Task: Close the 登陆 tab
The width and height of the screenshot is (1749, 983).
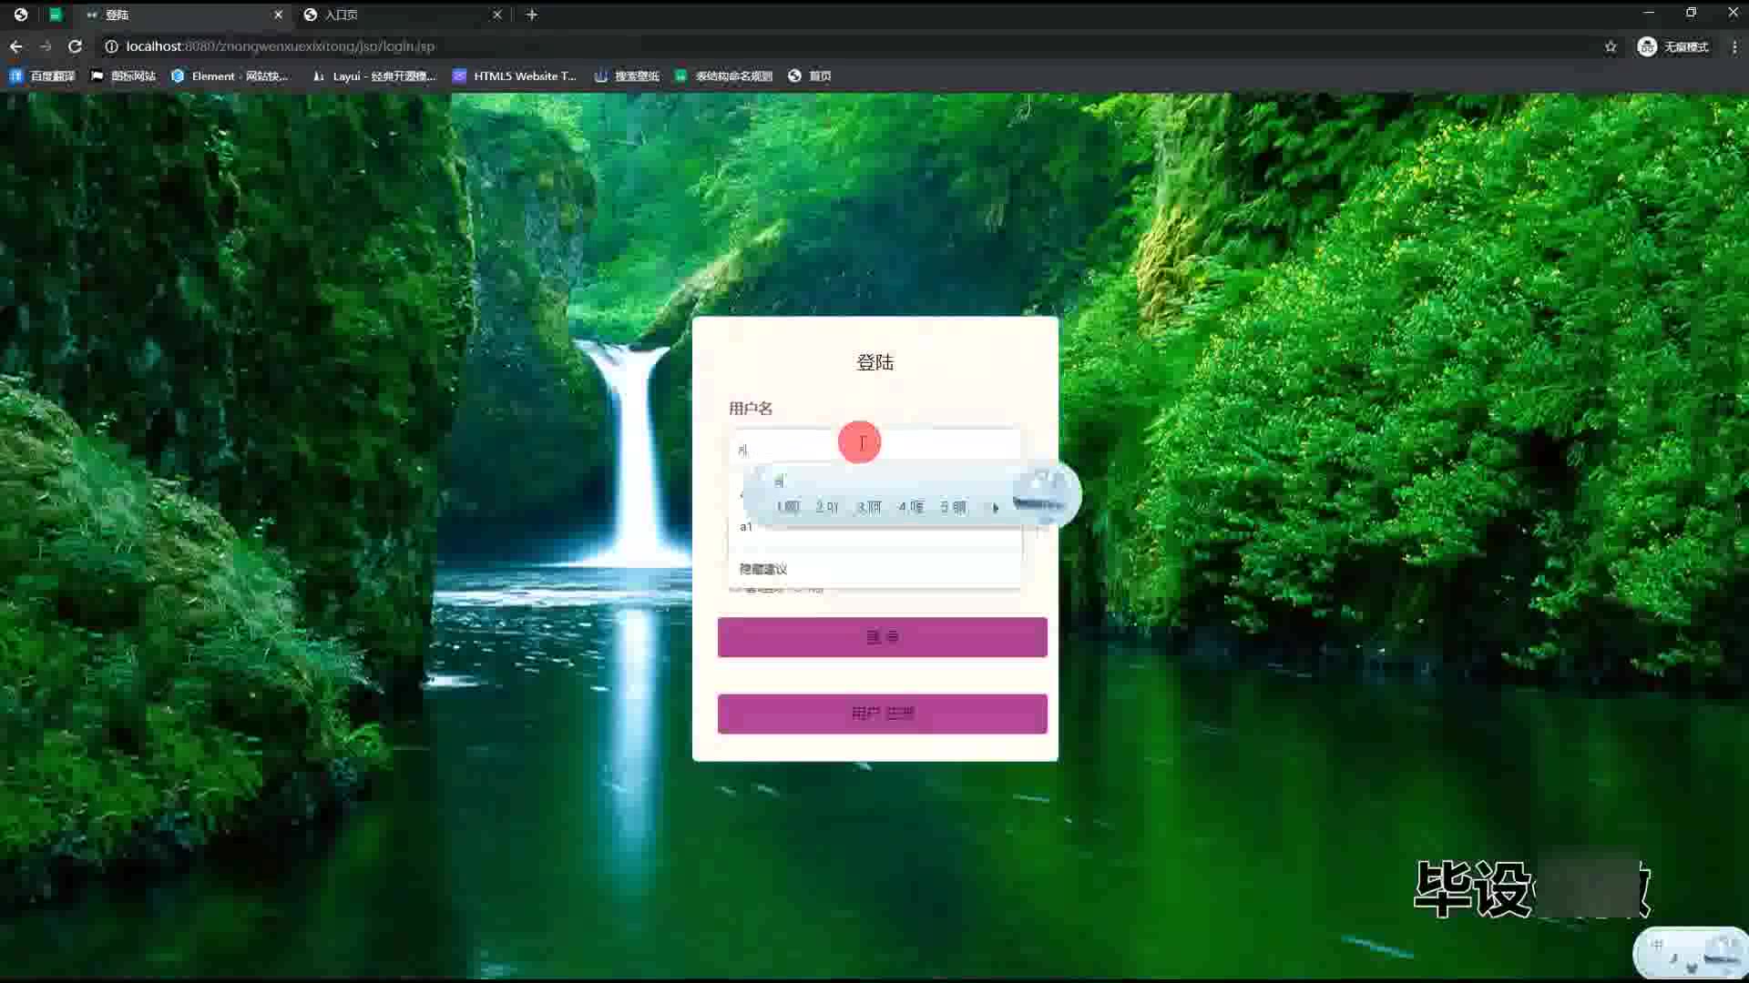Action: click(x=279, y=15)
